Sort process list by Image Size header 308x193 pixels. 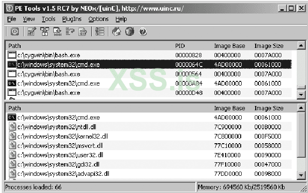pyautogui.click(x=269, y=46)
